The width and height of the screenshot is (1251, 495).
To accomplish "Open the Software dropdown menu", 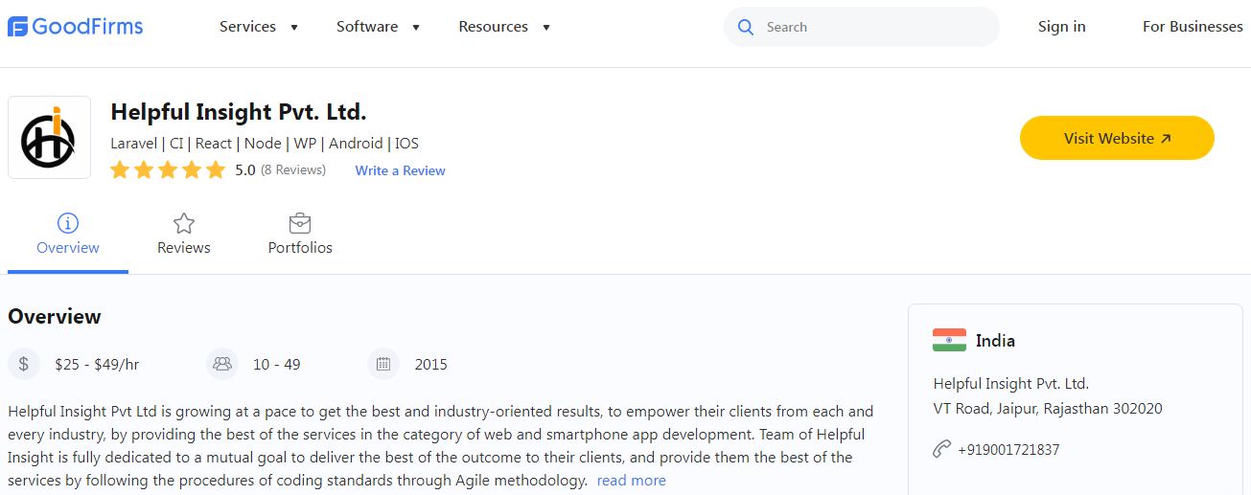I will [x=378, y=27].
